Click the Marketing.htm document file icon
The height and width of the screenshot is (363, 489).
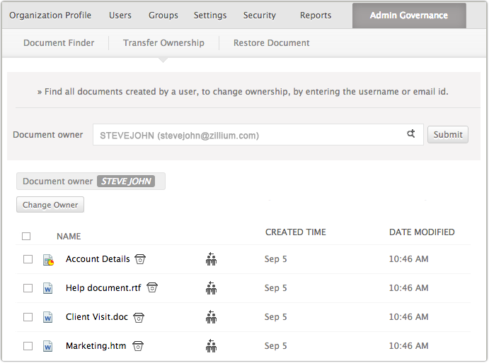click(x=48, y=346)
